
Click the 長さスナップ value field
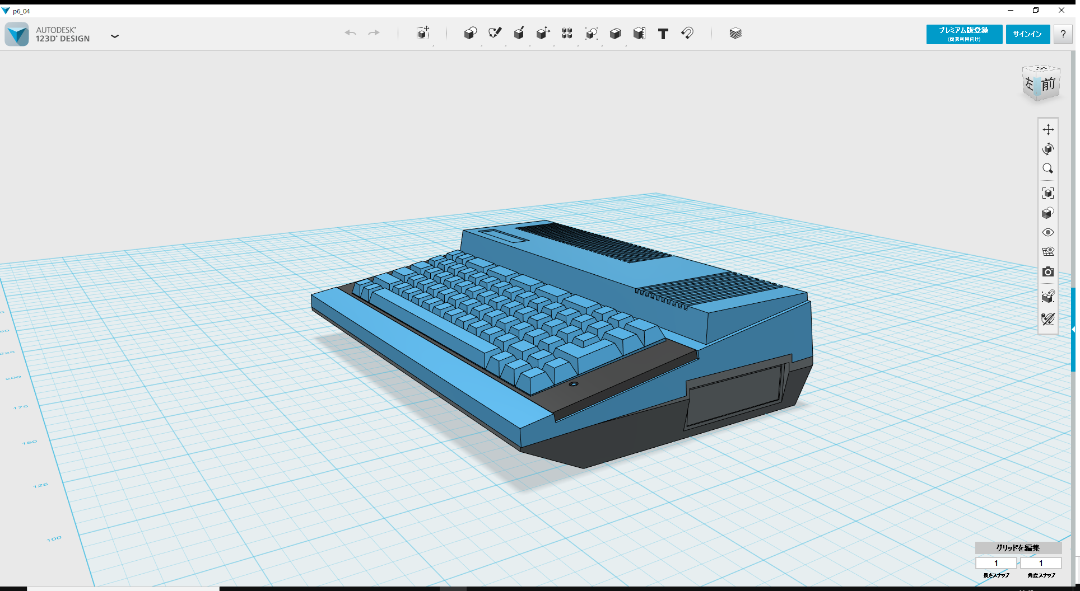pos(997,563)
